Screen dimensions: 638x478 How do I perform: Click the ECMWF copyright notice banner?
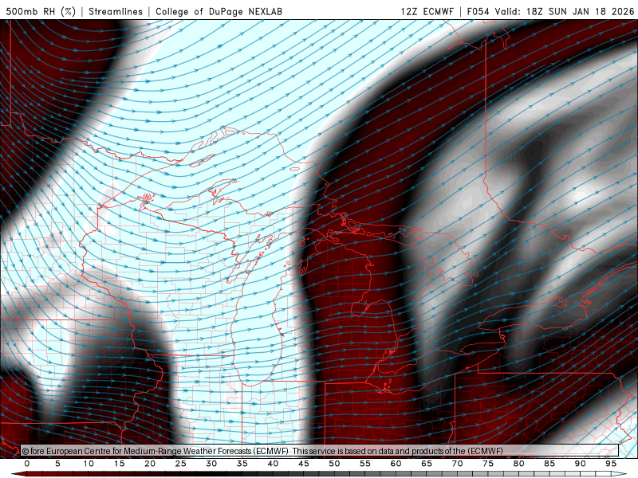click(x=320, y=451)
